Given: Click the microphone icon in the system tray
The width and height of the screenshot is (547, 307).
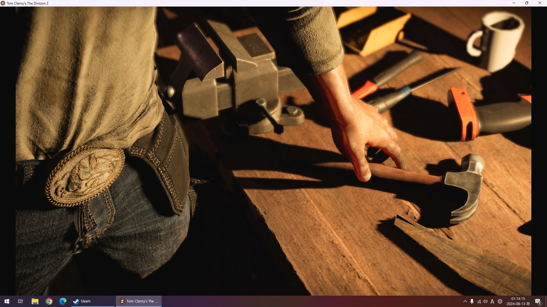Looking at the screenshot, I should pyautogui.click(x=472, y=301).
